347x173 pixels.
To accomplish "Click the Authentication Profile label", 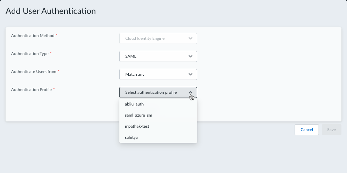I will pos(31,90).
